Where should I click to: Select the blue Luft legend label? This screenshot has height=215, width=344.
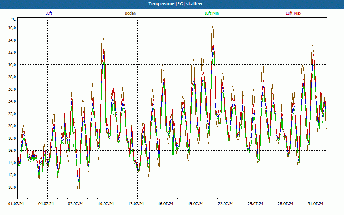point(49,13)
